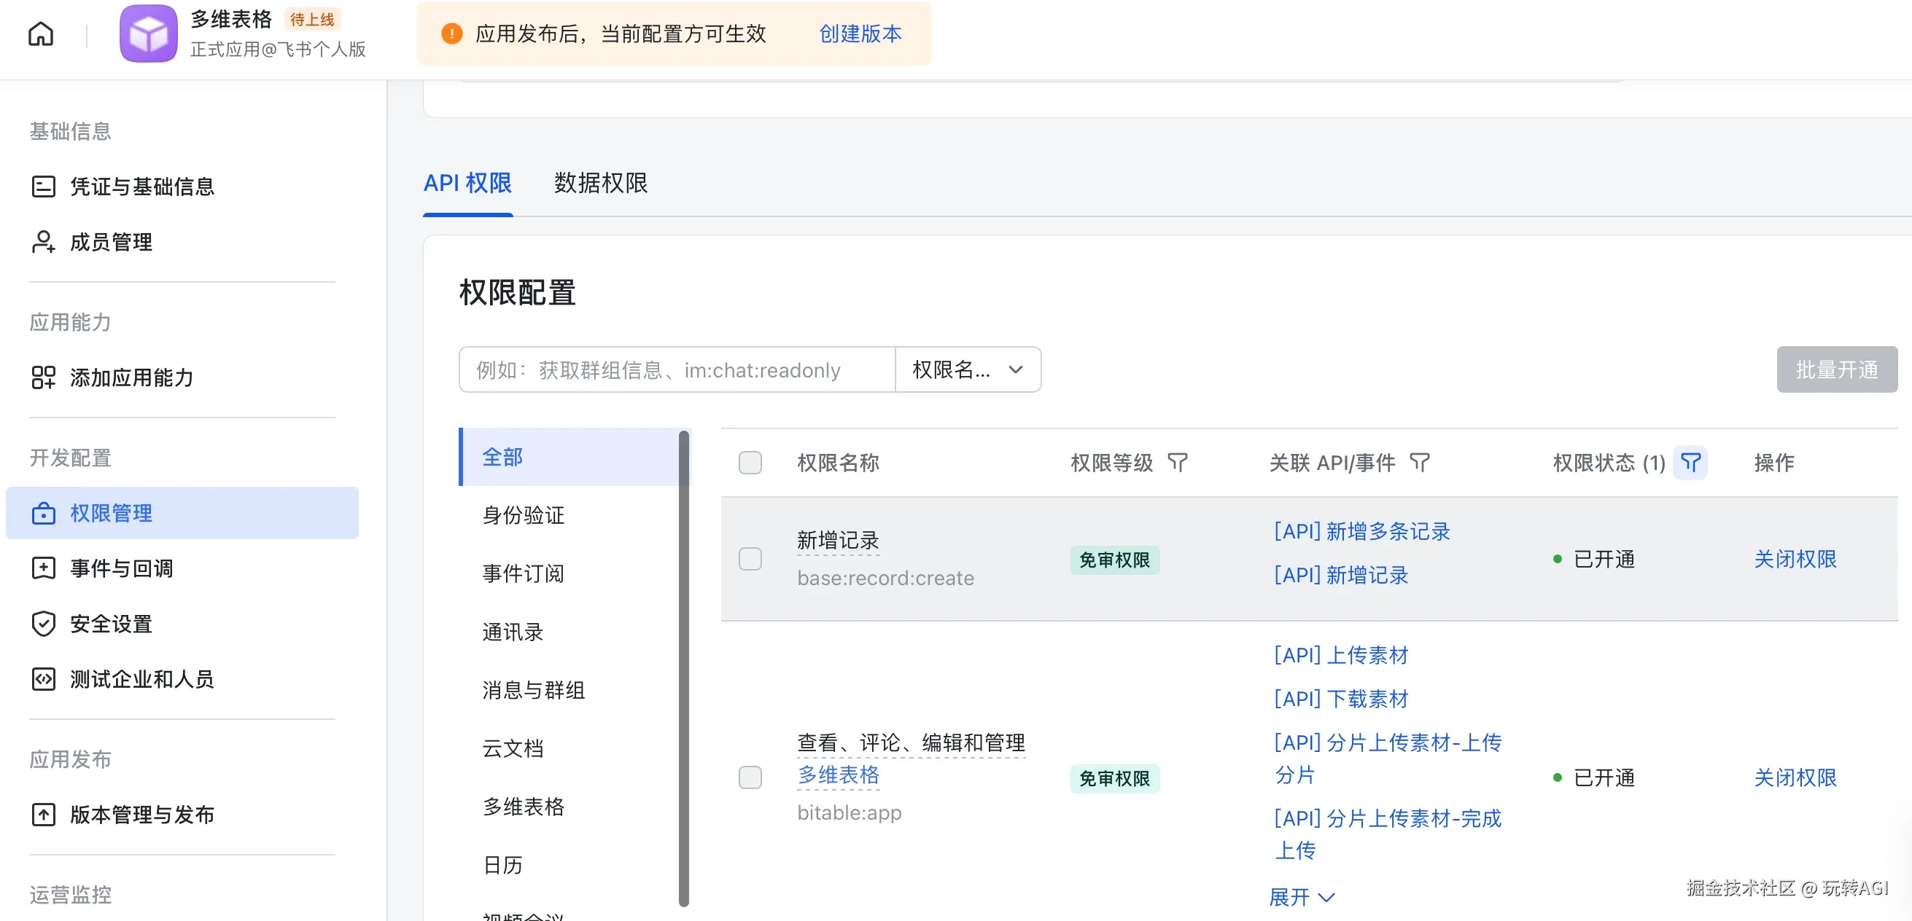The image size is (1912, 921).
Task: Click the 创建版本 link in the banner
Action: (x=860, y=34)
